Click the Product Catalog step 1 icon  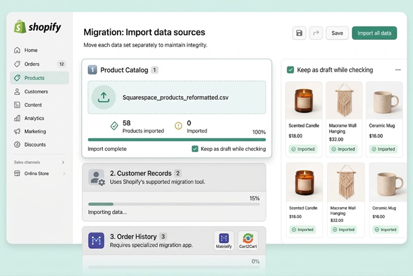pos(92,70)
